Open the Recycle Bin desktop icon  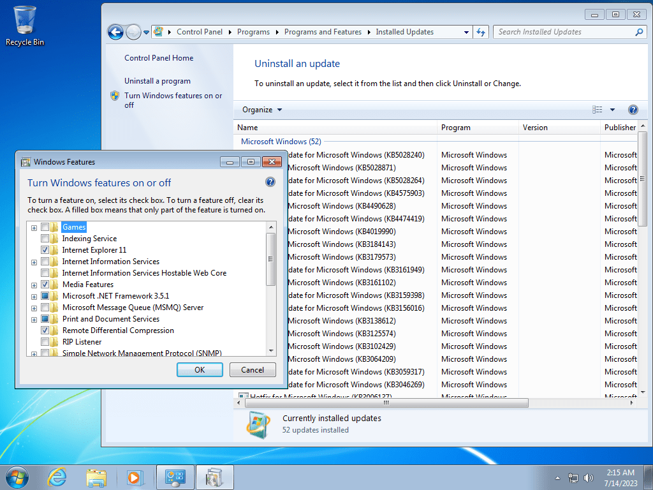(25, 26)
